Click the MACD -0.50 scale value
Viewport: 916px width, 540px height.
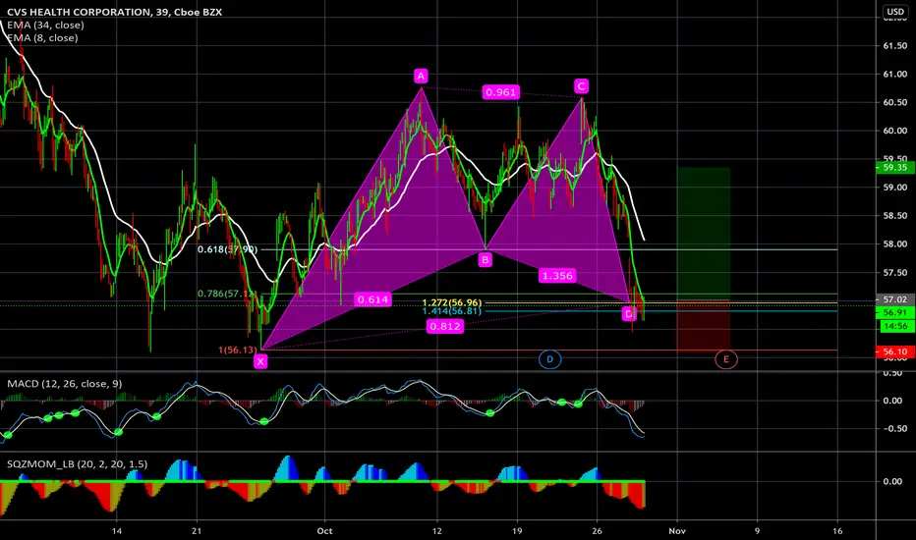tap(893, 428)
